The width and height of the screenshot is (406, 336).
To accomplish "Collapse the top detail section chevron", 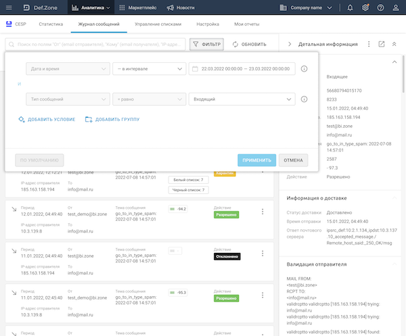I will (x=394, y=62).
